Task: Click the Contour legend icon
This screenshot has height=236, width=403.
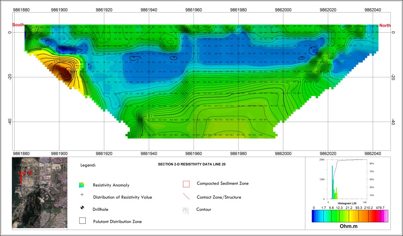Action: pos(187,210)
